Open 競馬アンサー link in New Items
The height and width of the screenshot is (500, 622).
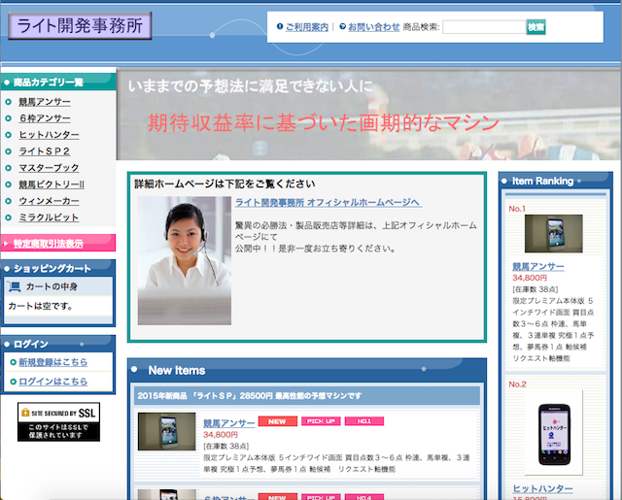tap(229, 423)
